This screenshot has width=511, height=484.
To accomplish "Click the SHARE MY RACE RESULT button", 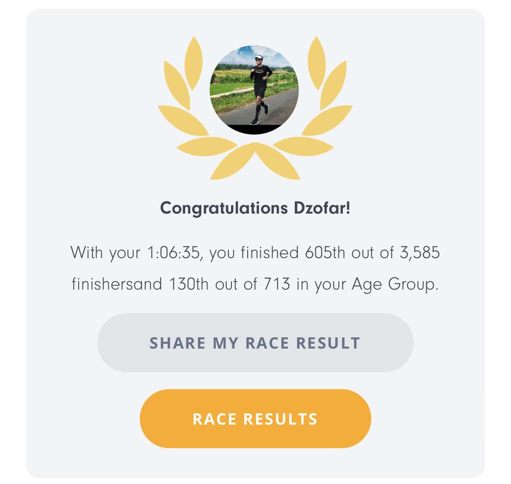I will tap(255, 342).
